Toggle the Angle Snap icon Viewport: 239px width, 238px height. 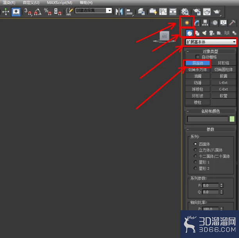(38, 12)
